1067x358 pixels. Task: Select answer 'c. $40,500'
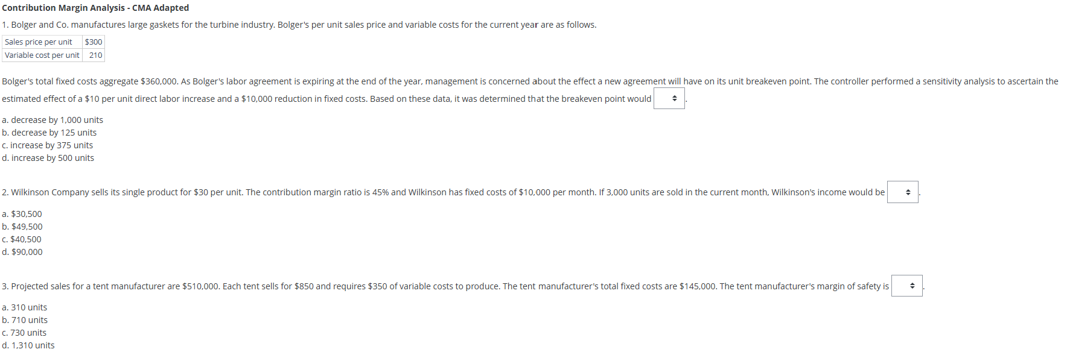click(22, 239)
